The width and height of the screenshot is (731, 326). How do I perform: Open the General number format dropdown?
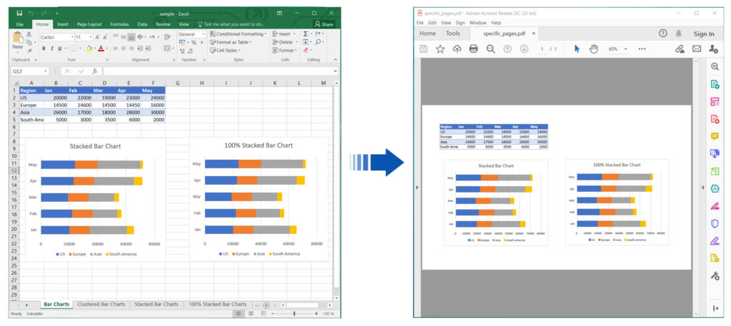point(191,34)
